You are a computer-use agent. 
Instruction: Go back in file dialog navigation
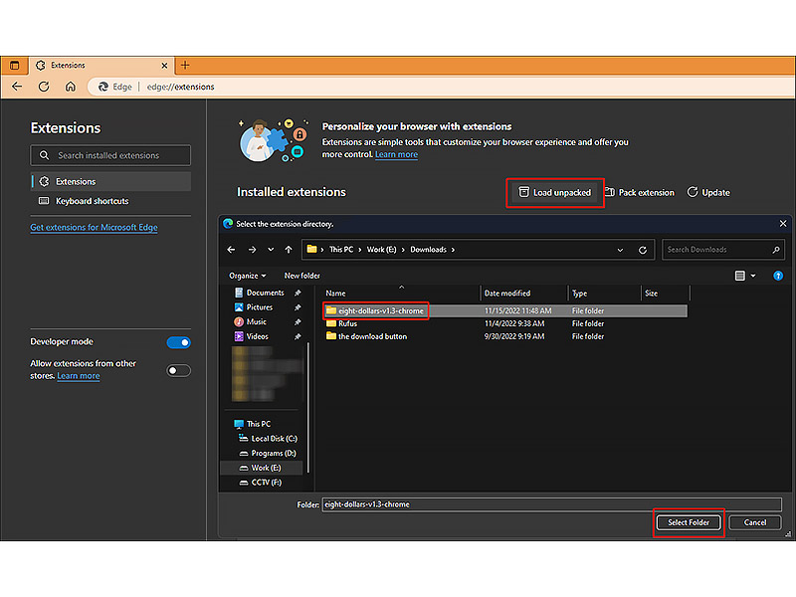[232, 250]
